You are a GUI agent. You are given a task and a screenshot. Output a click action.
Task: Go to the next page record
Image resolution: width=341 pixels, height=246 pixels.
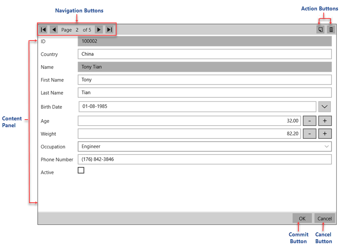point(99,30)
